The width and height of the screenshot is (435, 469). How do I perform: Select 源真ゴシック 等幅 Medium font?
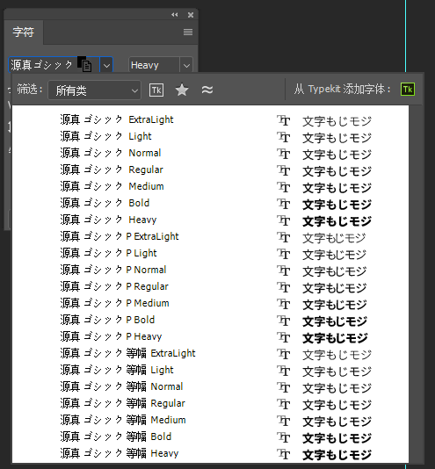point(210,420)
